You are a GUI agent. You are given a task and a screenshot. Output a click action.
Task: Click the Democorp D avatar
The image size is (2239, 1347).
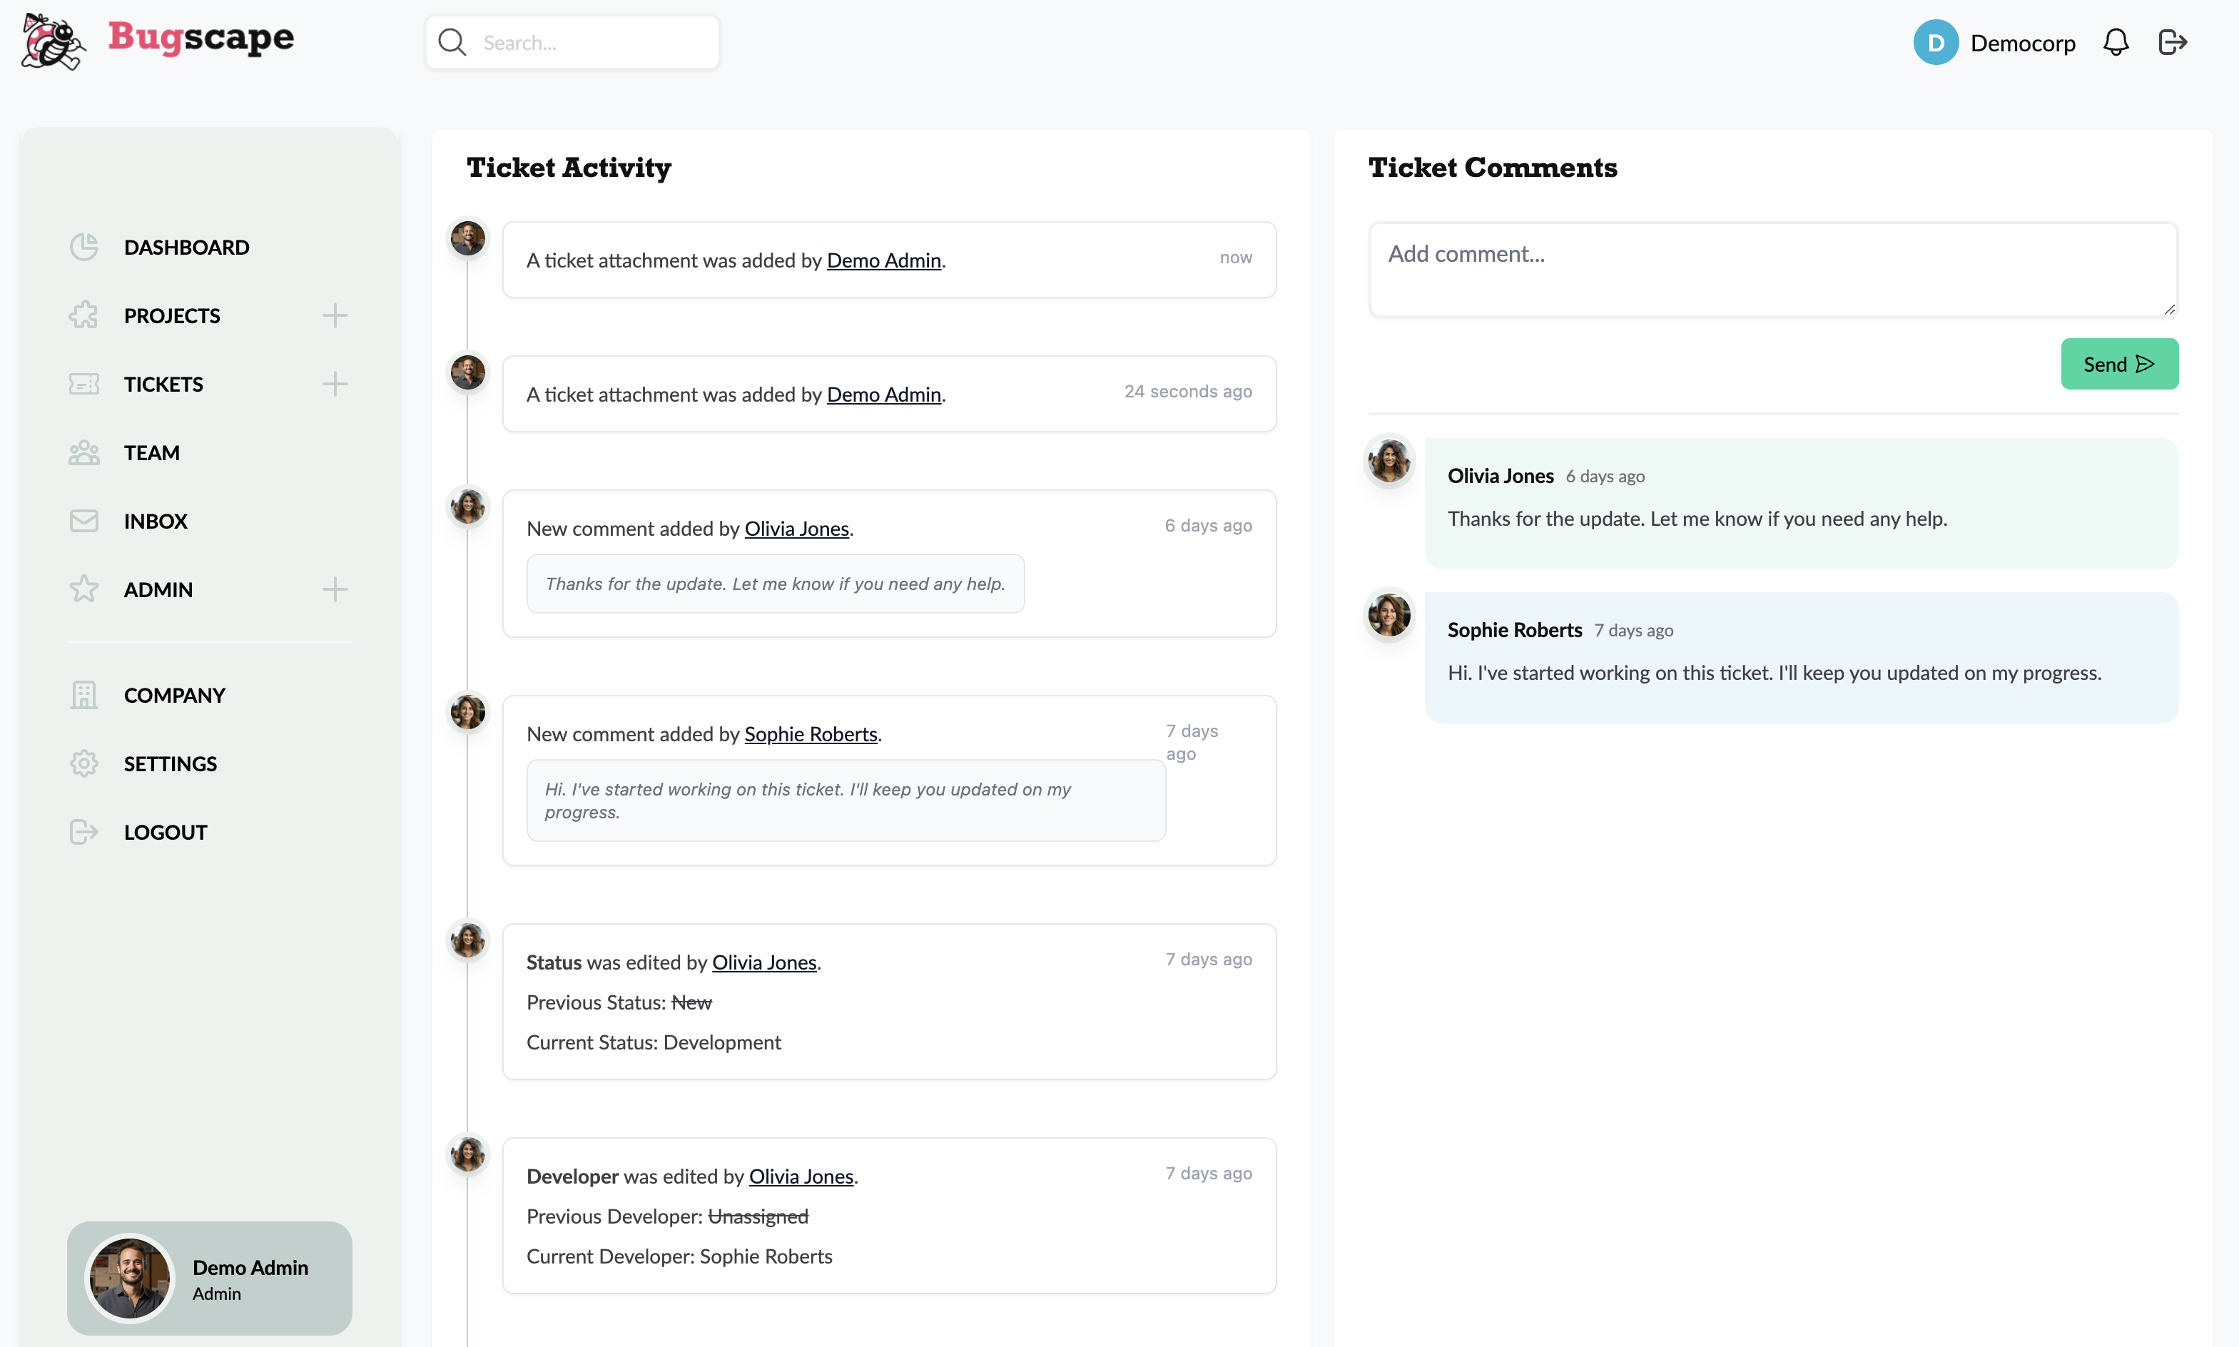click(1935, 43)
